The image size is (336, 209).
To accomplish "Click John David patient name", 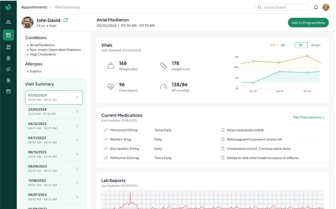I will [48, 20].
